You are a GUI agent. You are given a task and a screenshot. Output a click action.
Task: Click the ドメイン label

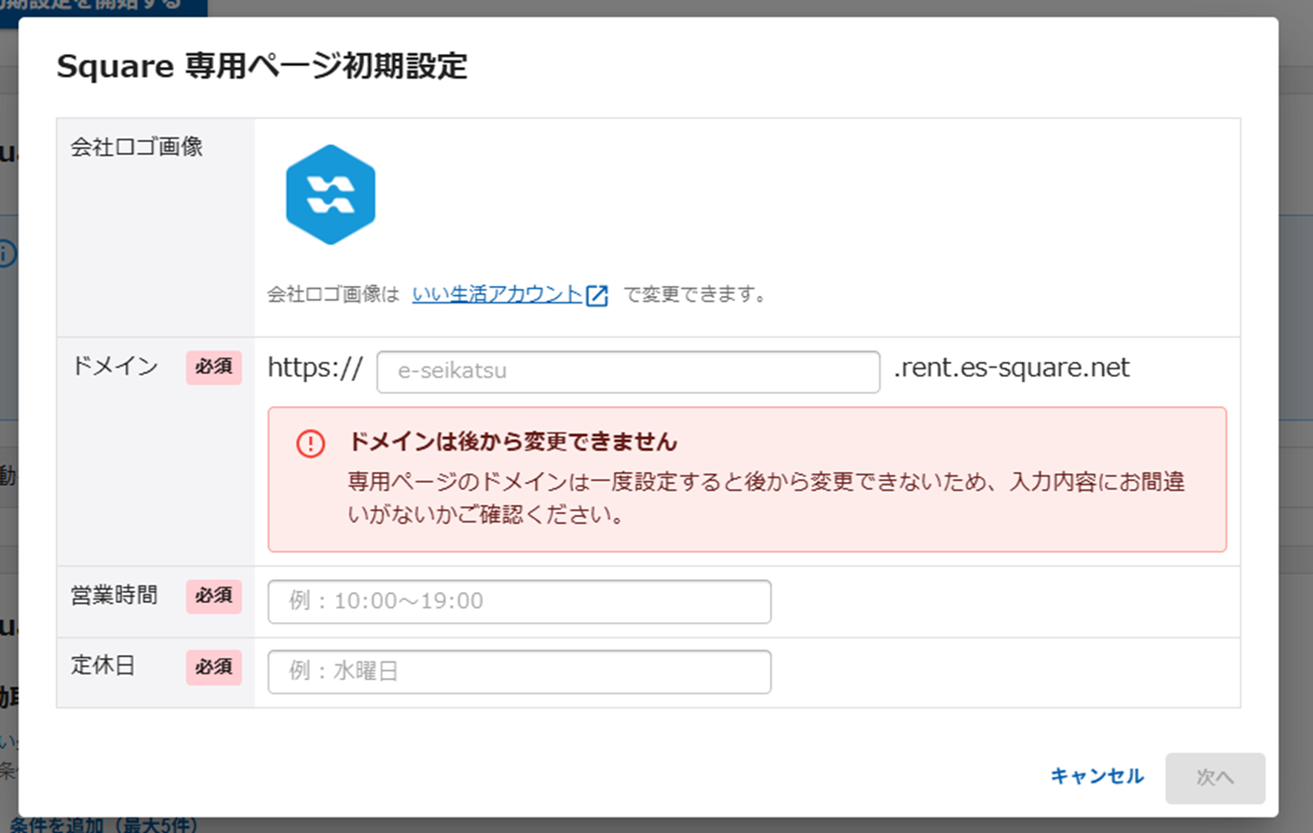pos(115,367)
